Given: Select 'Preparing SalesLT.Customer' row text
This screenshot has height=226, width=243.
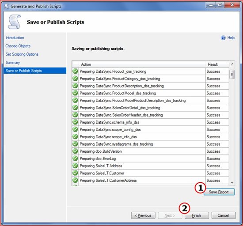Looking at the screenshot, I should 102,173.
